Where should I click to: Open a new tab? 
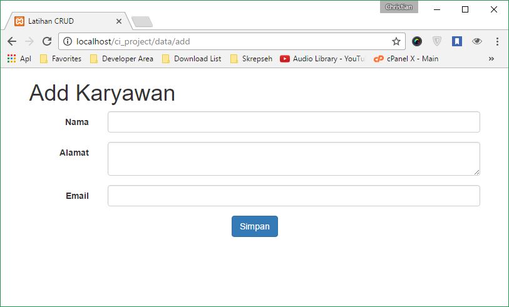[142, 22]
